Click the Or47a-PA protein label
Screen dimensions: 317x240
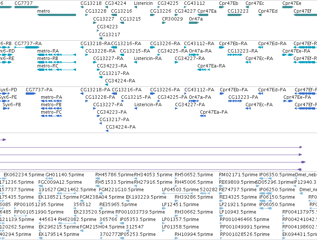[x=200, y=97]
